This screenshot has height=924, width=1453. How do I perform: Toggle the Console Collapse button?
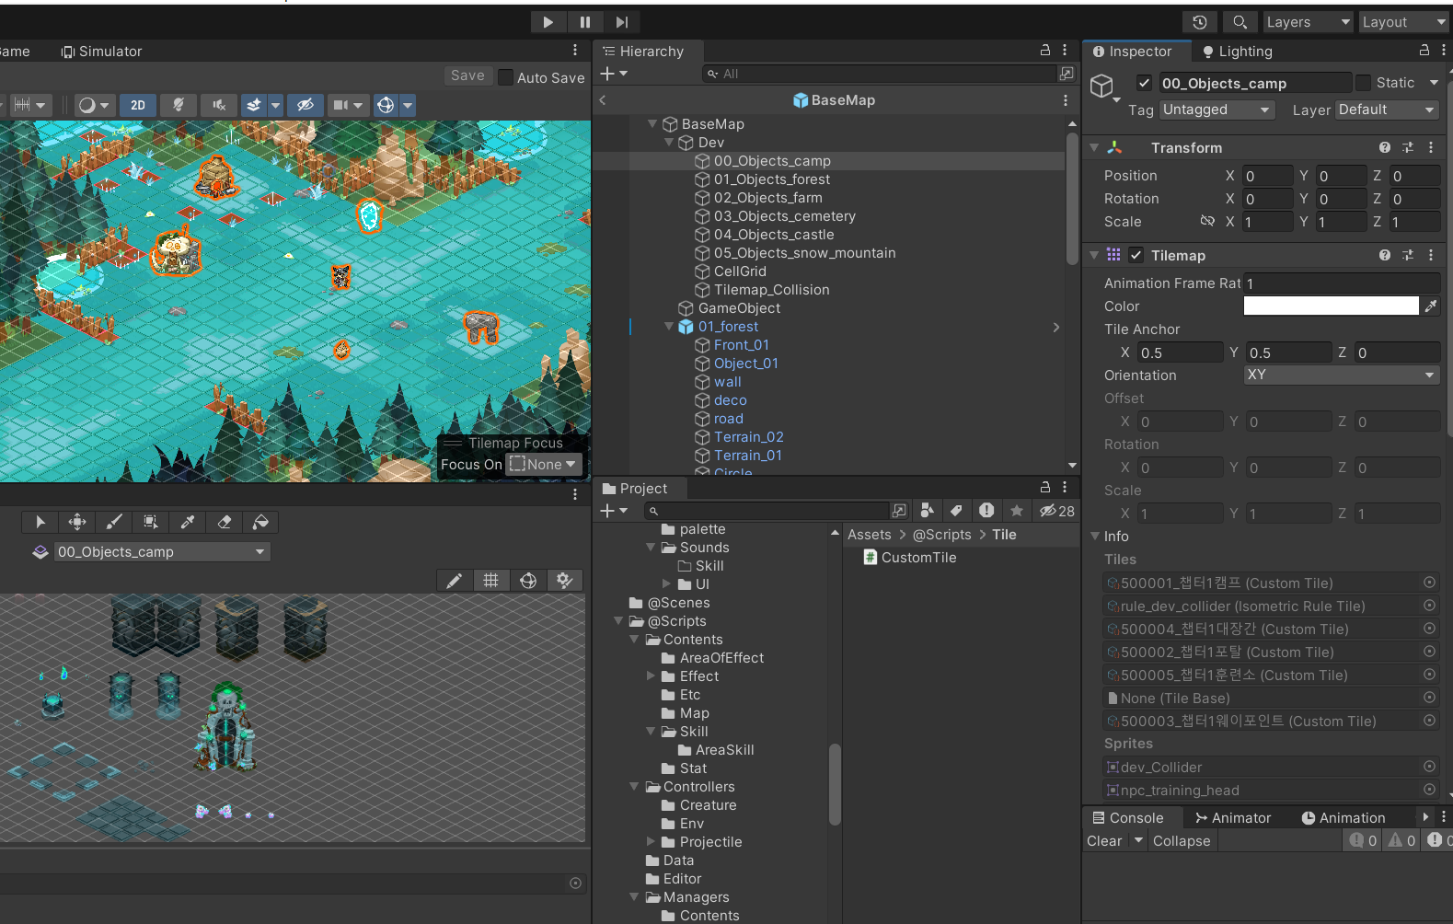point(1182,841)
